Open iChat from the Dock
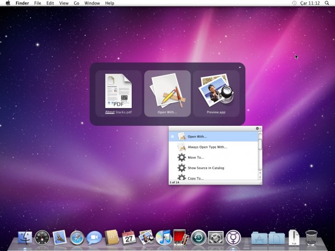 [x=94, y=238]
